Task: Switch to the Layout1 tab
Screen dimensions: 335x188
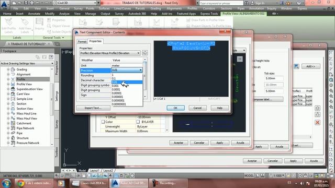Action: (x=94, y=171)
